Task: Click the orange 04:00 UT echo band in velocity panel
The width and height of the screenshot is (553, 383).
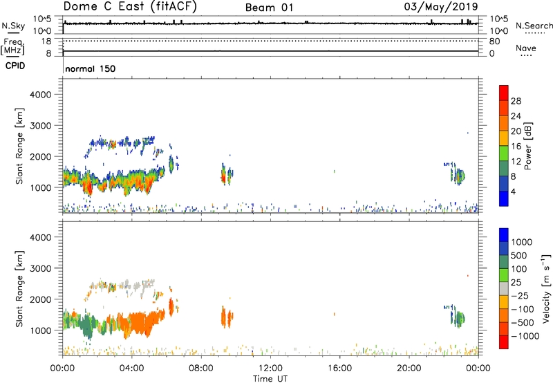Action: coord(140,323)
